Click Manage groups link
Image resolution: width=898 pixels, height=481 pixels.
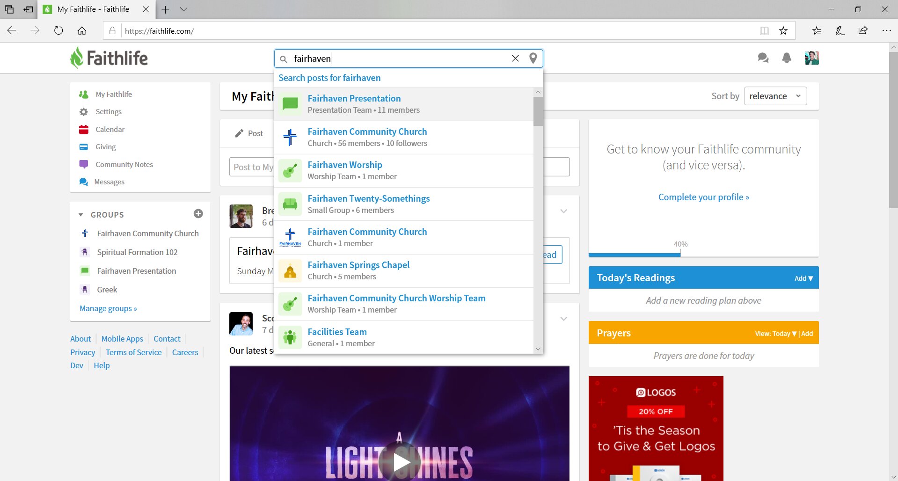[x=108, y=308]
